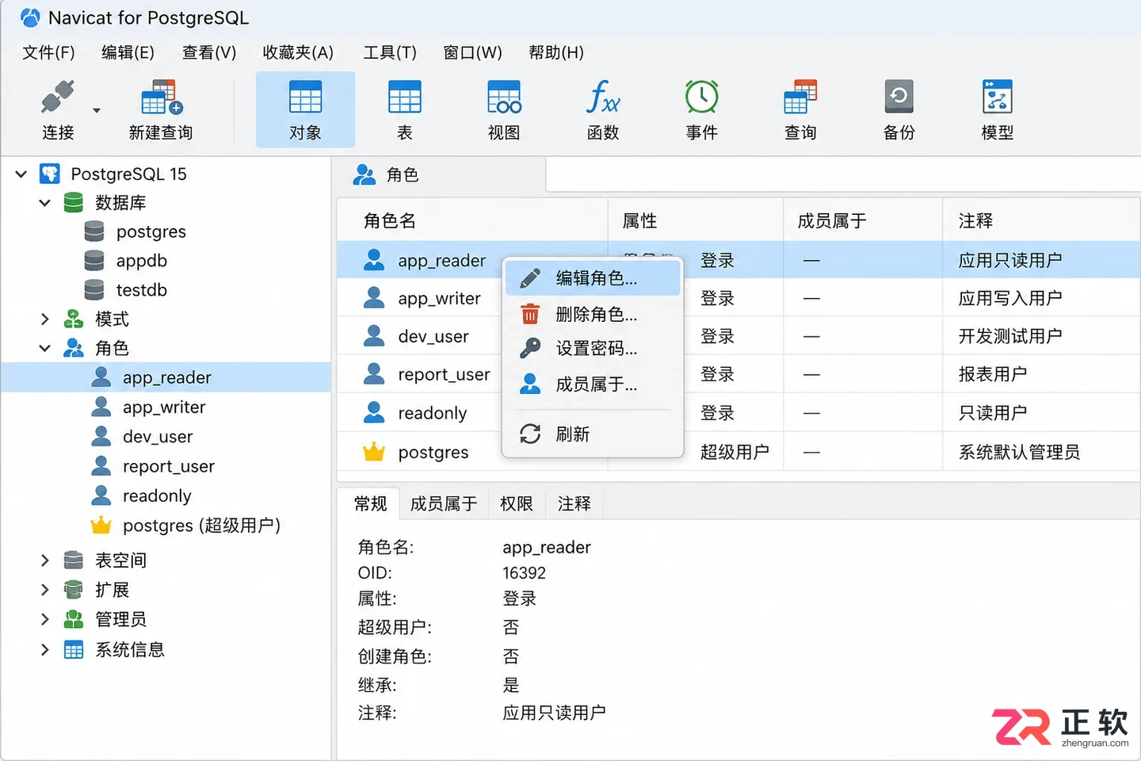The image size is (1141, 761).
Task: Open the 视图 toolbar icon
Action: [504, 98]
